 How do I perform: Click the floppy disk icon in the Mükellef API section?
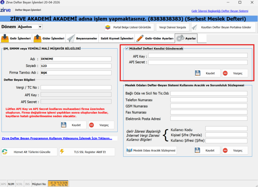coord(198,73)
